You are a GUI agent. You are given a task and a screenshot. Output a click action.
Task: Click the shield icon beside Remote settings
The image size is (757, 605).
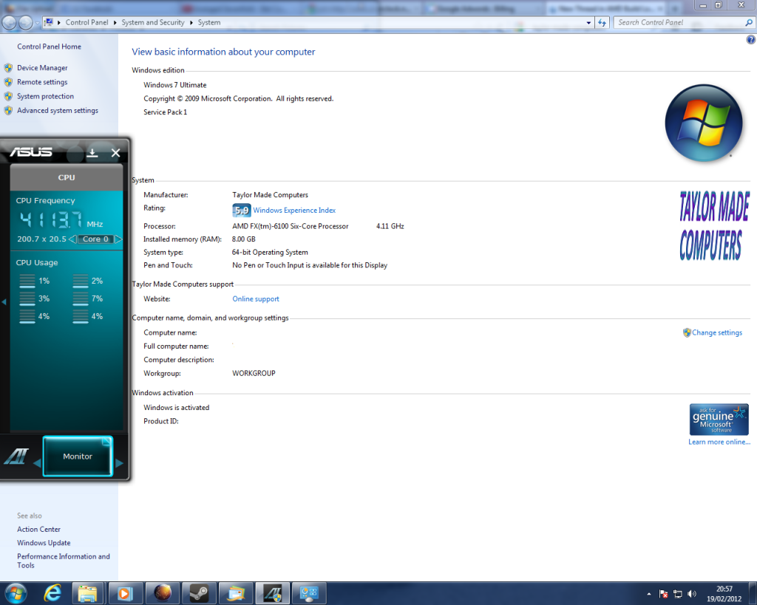coord(8,82)
